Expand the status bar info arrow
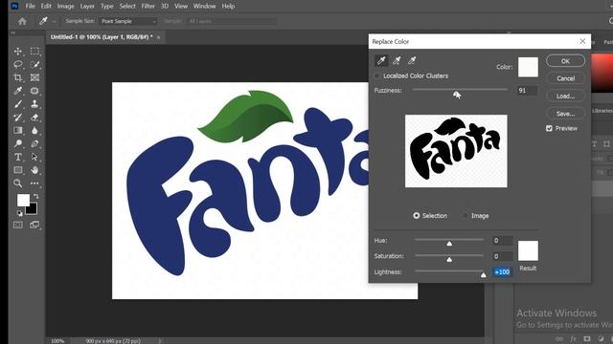Image resolution: width=613 pixels, height=344 pixels. [160, 341]
